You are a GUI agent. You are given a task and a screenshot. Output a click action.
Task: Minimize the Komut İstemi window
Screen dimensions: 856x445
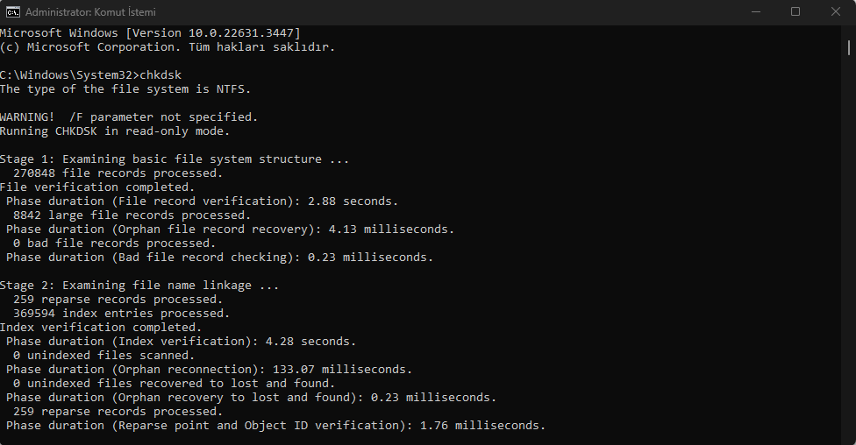coord(755,11)
